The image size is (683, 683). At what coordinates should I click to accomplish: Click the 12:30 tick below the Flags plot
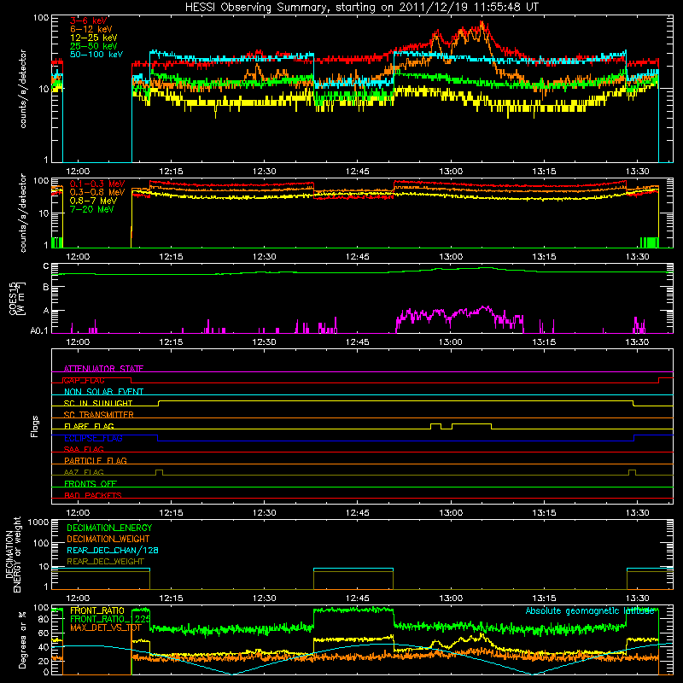click(x=264, y=513)
